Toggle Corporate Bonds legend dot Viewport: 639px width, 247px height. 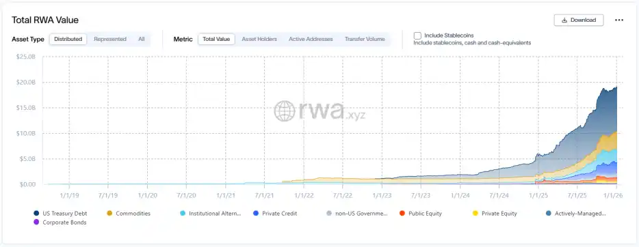[36, 222]
